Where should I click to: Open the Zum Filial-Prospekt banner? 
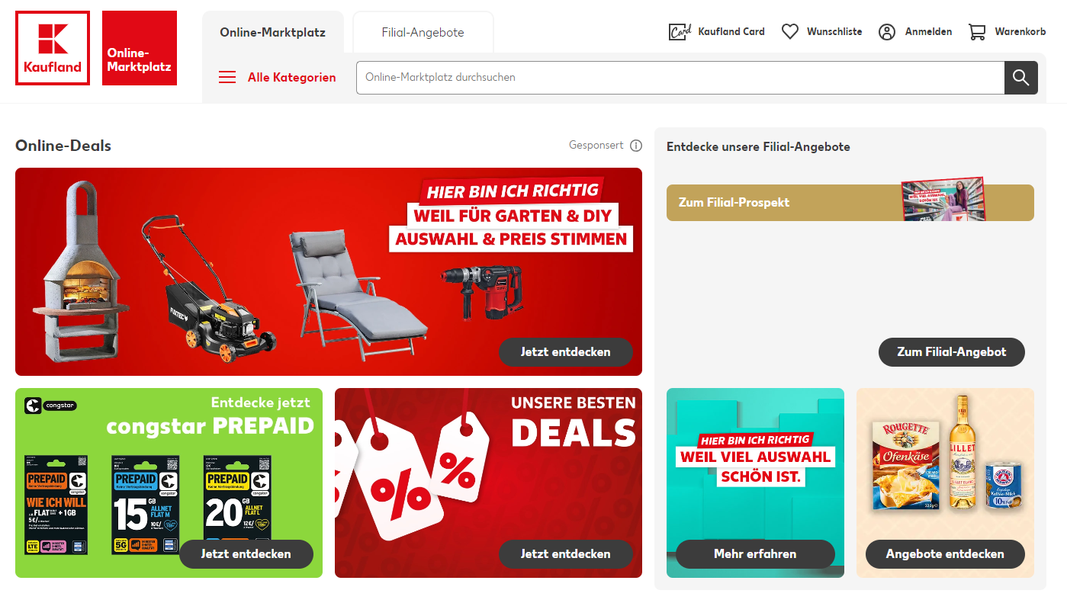(x=850, y=203)
